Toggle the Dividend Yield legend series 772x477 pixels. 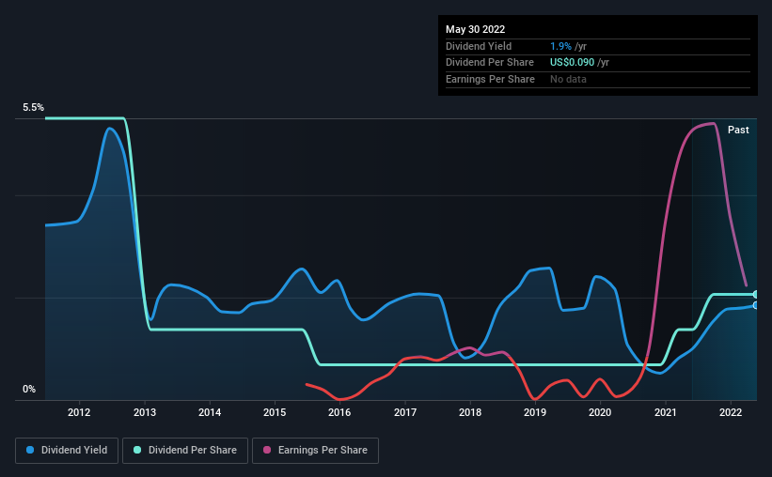(x=67, y=451)
